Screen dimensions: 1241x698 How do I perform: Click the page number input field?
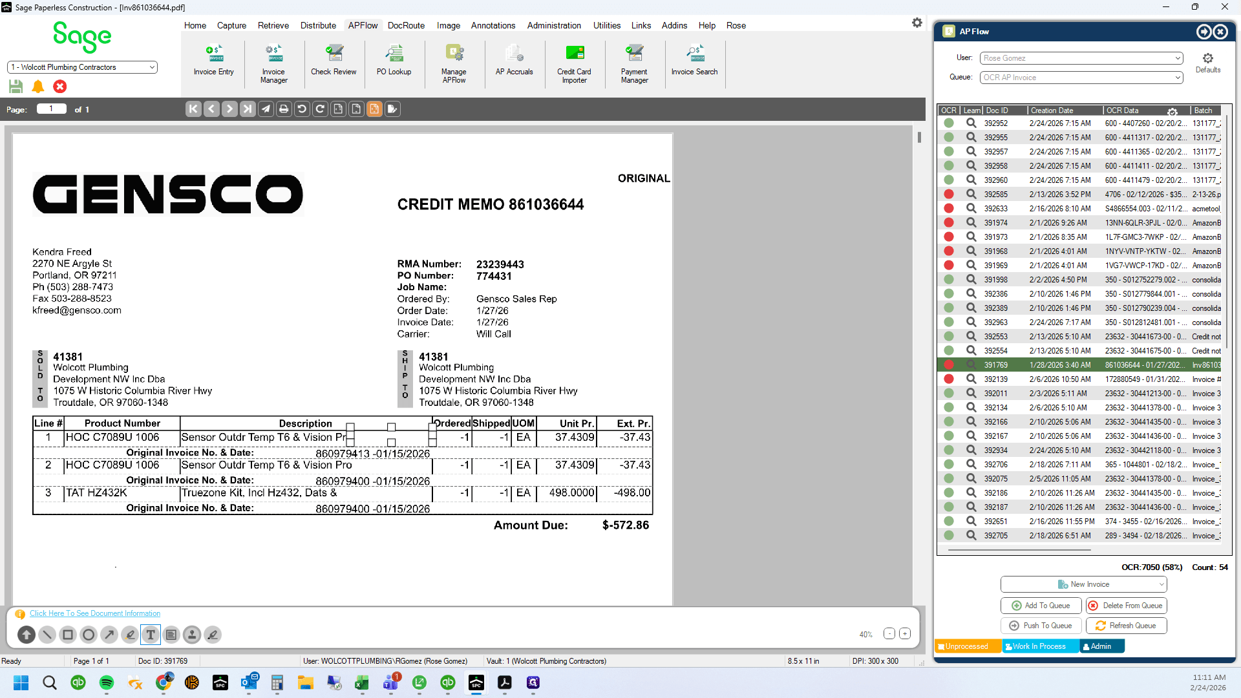pyautogui.click(x=52, y=109)
